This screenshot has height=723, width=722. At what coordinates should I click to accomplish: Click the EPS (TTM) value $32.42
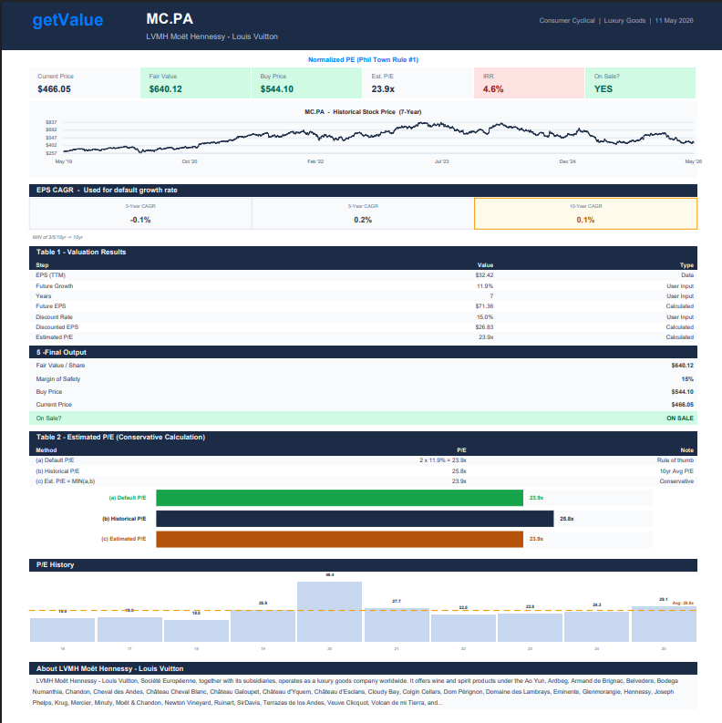484,275
